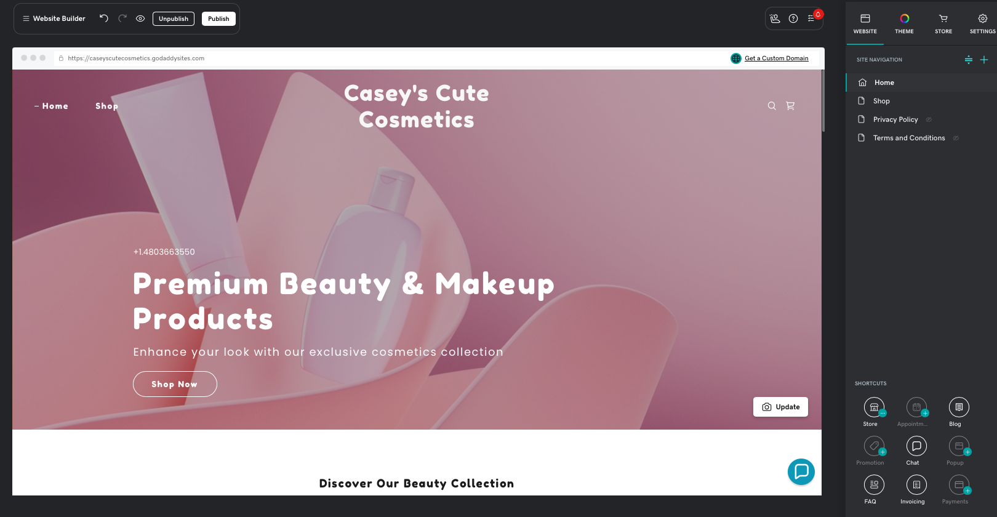This screenshot has height=517, width=997.
Task: Reorder site navigation pages icon
Action: click(969, 60)
